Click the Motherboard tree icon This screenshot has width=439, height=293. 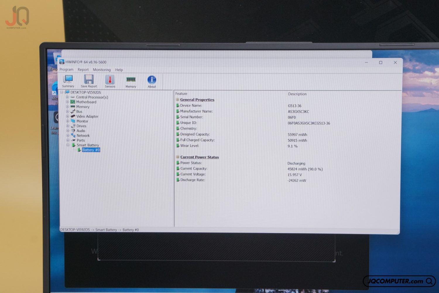click(x=73, y=102)
